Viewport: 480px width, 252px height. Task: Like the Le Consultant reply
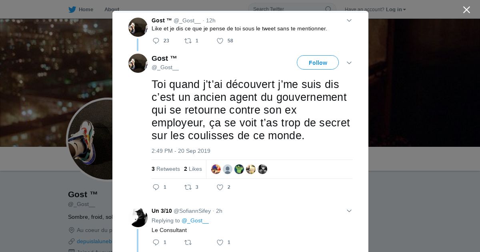tap(220, 242)
